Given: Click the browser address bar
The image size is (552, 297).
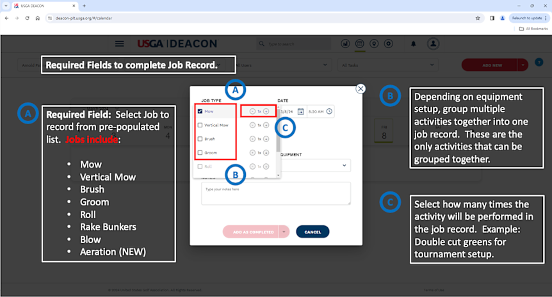Looking at the screenshot, I should [264, 18].
